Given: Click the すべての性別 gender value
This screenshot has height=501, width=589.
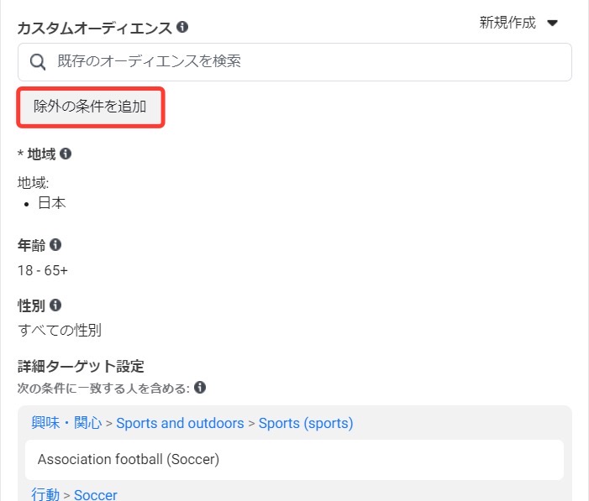Looking at the screenshot, I should (x=60, y=330).
